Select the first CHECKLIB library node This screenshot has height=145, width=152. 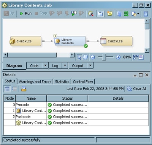coord(25,41)
